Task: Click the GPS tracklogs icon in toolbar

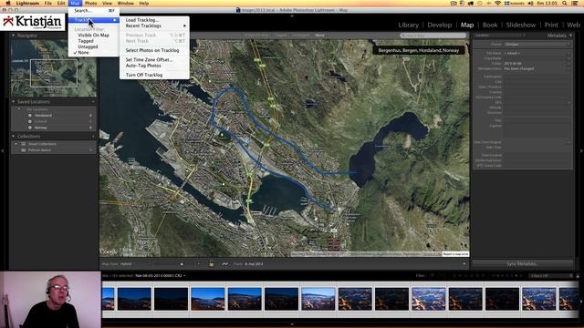Action: pyautogui.click(x=225, y=264)
